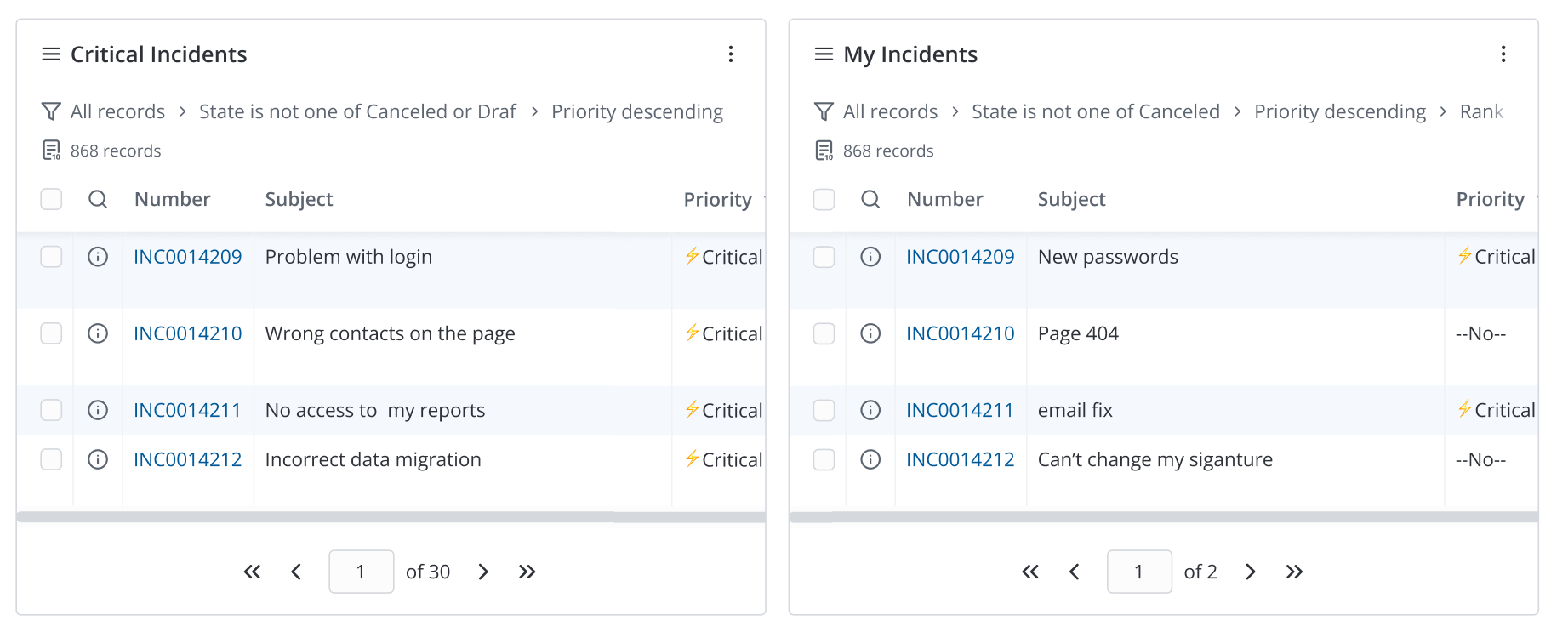Open three-dot options menu in My Incidents
The height and width of the screenshot is (632, 1551).
point(1503,54)
